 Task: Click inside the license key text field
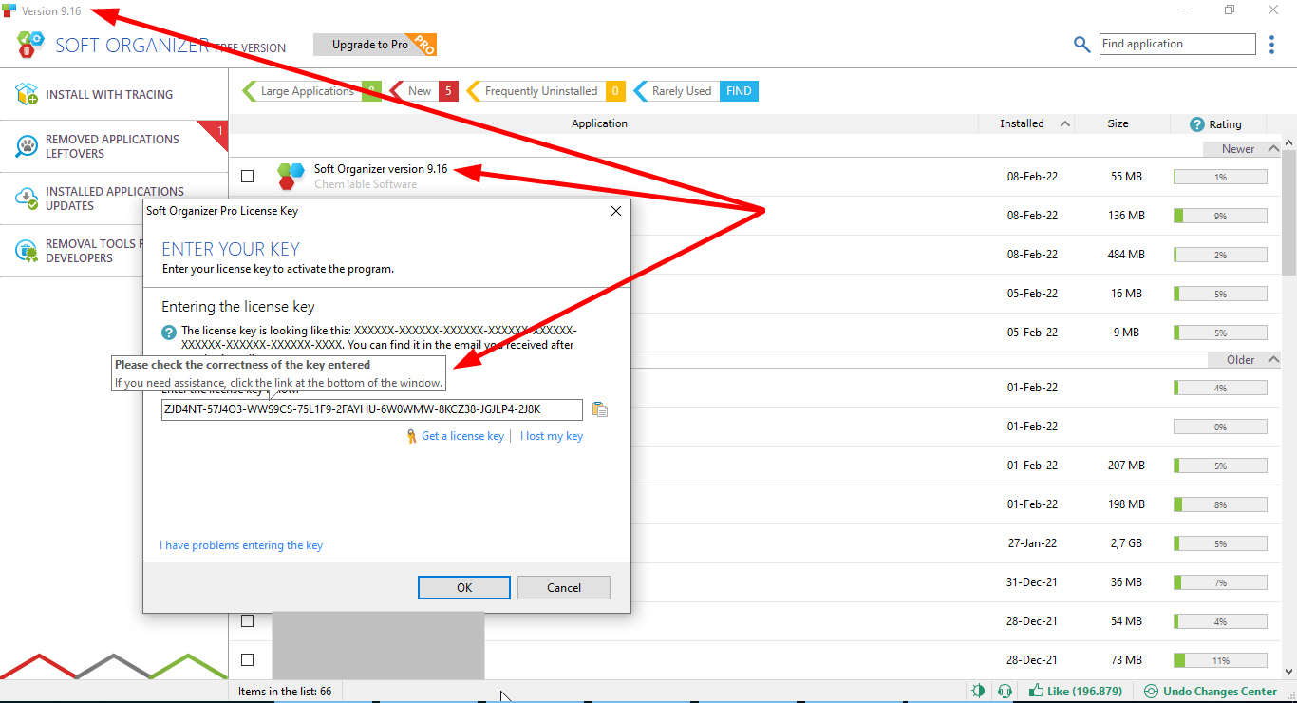[x=372, y=409]
